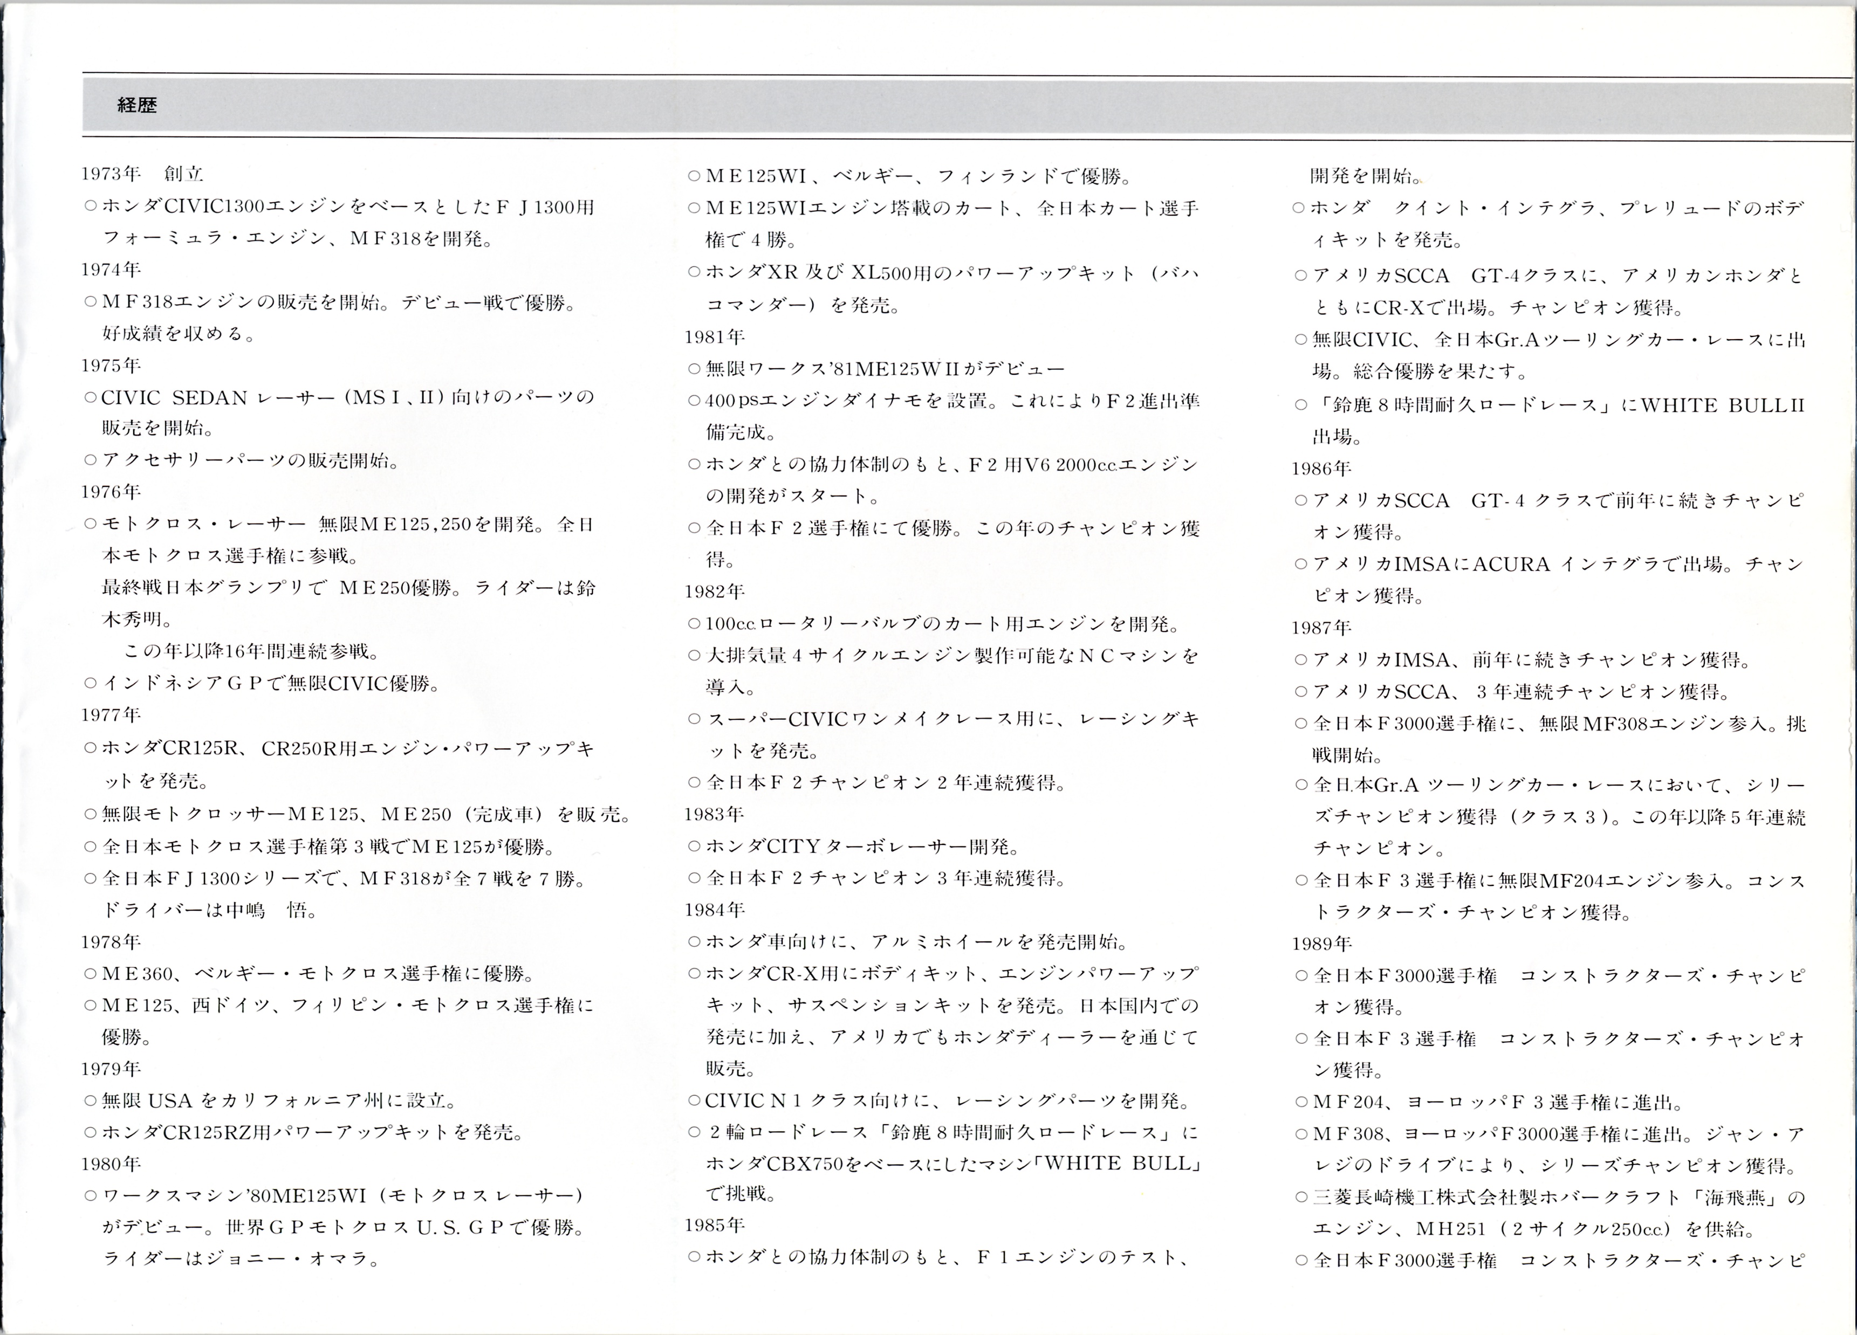Viewport: 1857px width, 1335px height.
Task: Click bullet circle before MF204、ヨーロッパF3選手権に進出
Action: [1301, 1103]
